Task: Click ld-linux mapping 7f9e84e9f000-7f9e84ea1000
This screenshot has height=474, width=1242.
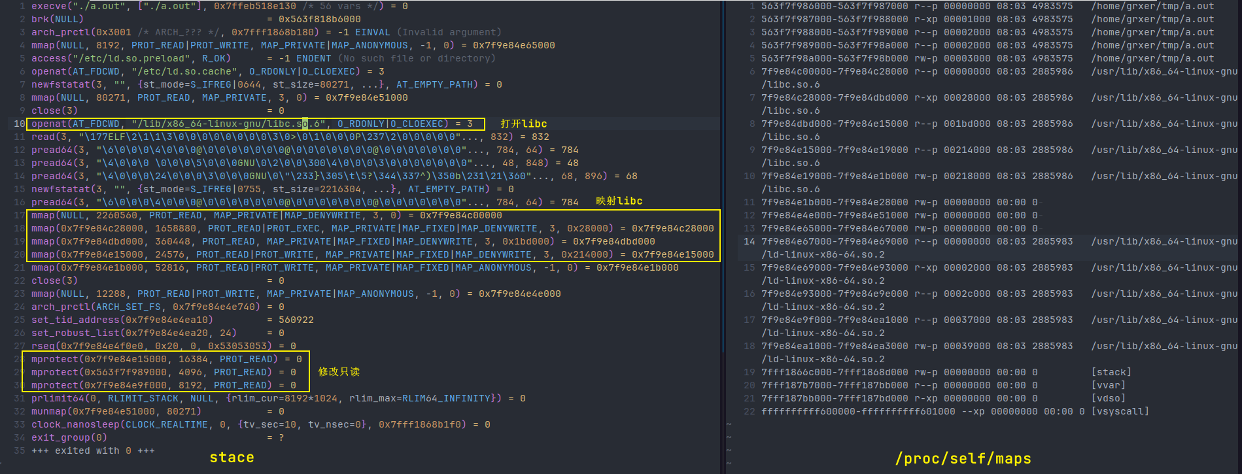Action: (x=999, y=326)
